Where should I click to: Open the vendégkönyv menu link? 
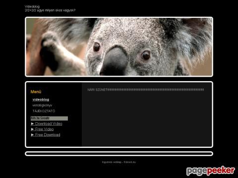pos(42,105)
